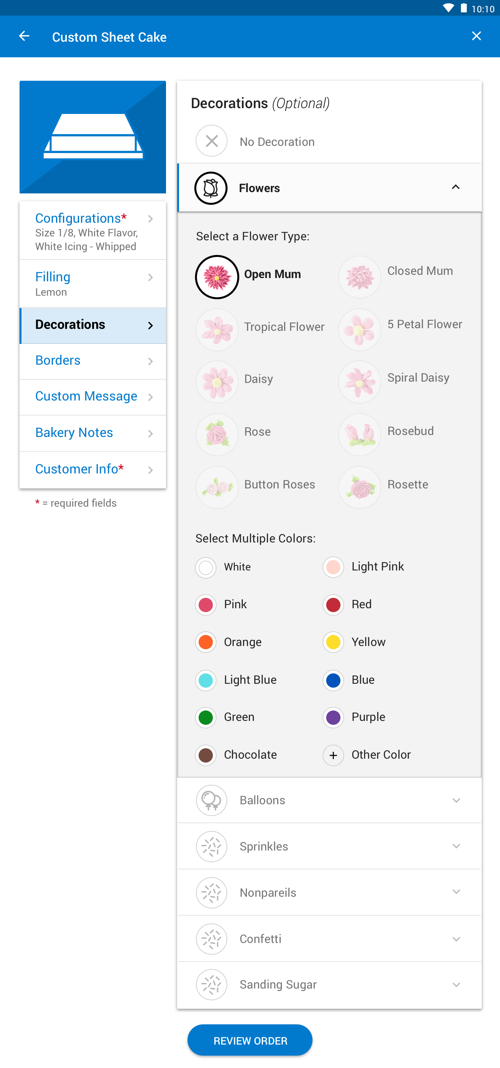Pick the Spiral Daisy icon
Image resolution: width=500 pixels, height=1068 pixels.
(359, 382)
